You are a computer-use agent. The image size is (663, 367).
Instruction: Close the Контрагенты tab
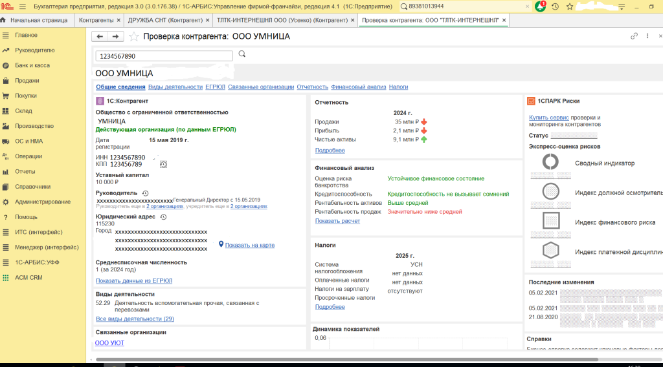click(118, 21)
